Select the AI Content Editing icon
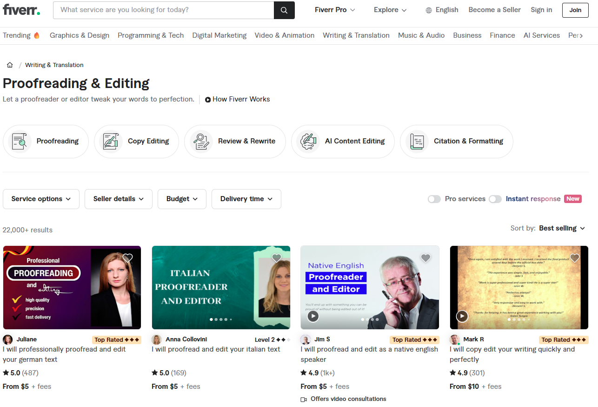Viewport: 598px width, 407px height. (307, 141)
